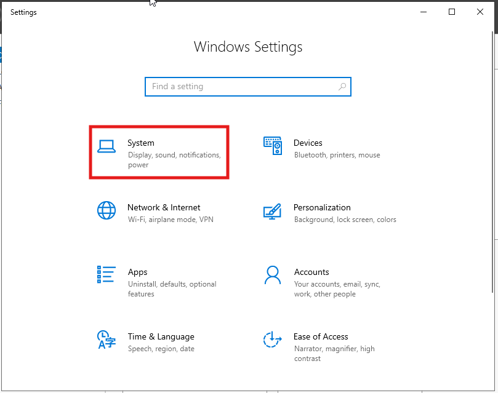The height and width of the screenshot is (393, 498).
Task: Click the Time & Language icon
Action: pyautogui.click(x=106, y=339)
